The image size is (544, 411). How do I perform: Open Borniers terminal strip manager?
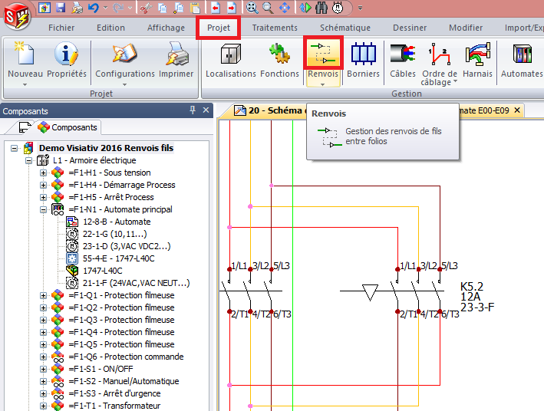pos(363,59)
